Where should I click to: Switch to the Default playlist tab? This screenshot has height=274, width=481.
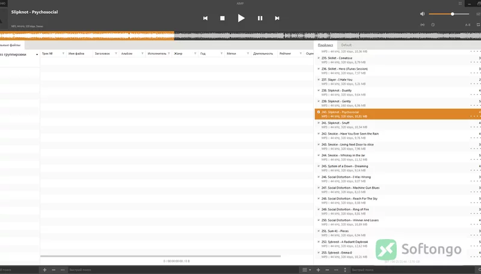(x=346, y=45)
